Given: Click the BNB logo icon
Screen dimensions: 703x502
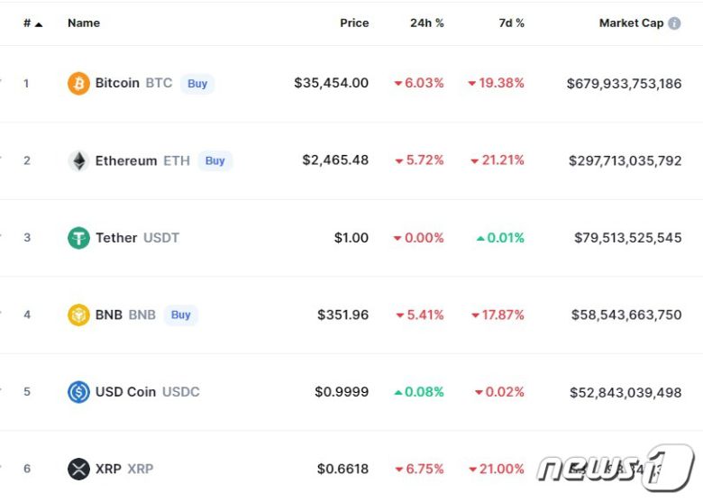Looking at the screenshot, I should 78,315.
